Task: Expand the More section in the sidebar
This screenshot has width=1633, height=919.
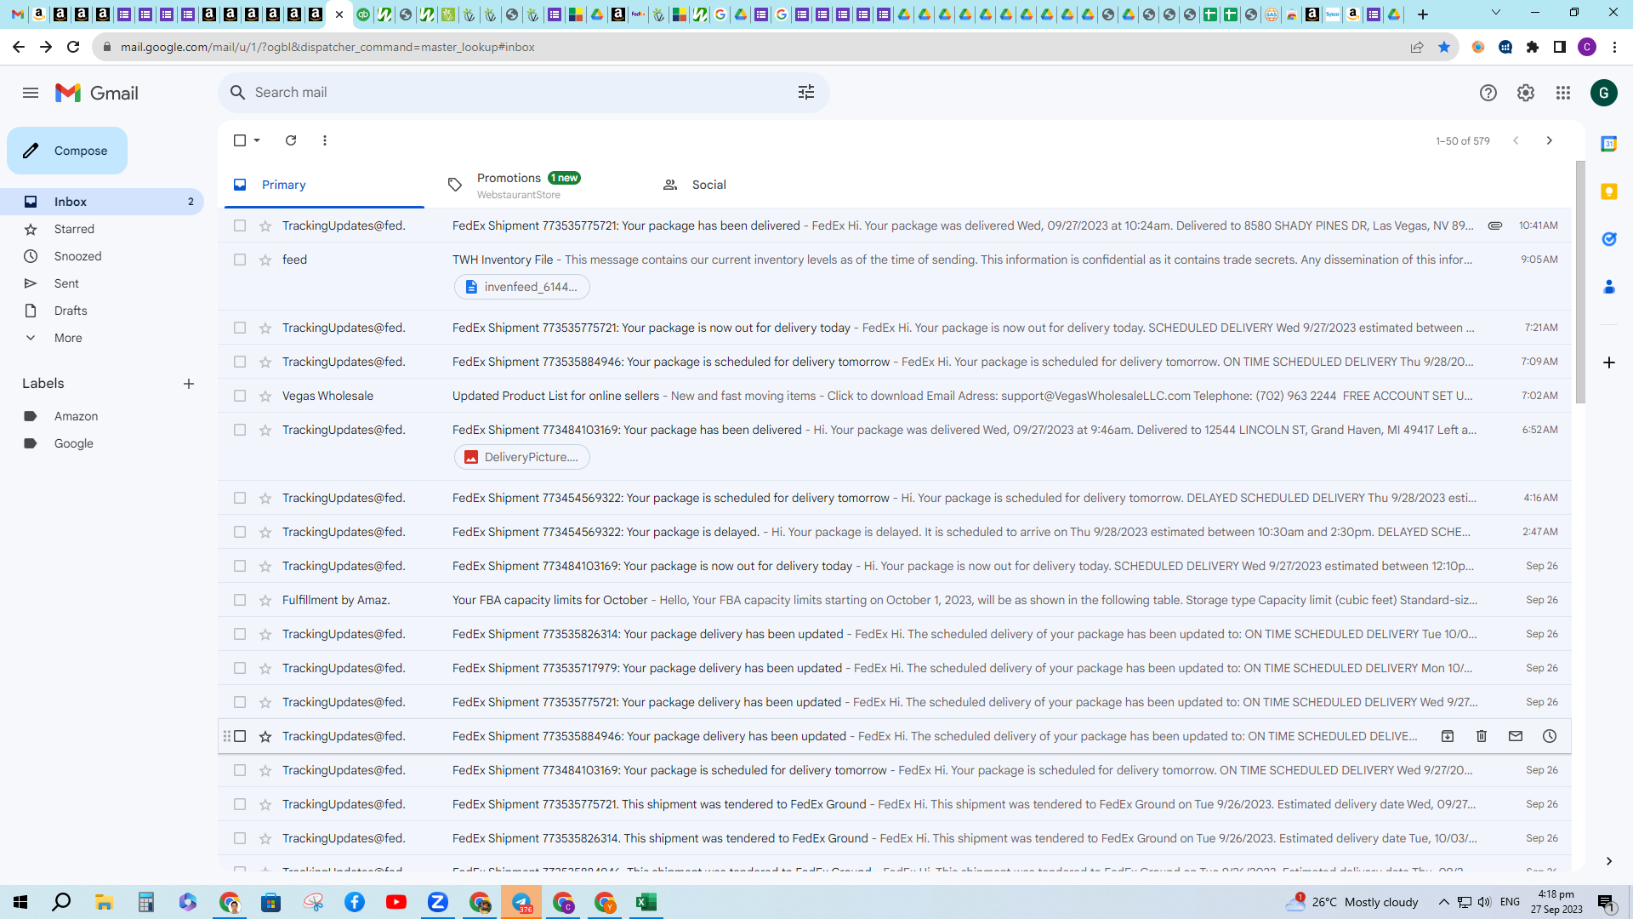Action: pos(68,338)
